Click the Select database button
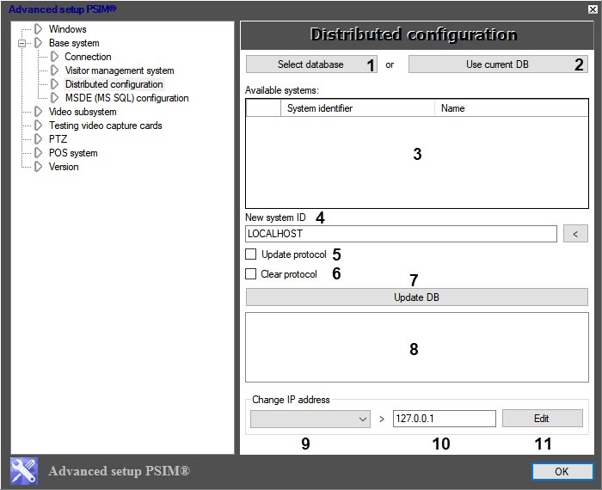Viewport: 602px width, 490px height. point(311,64)
